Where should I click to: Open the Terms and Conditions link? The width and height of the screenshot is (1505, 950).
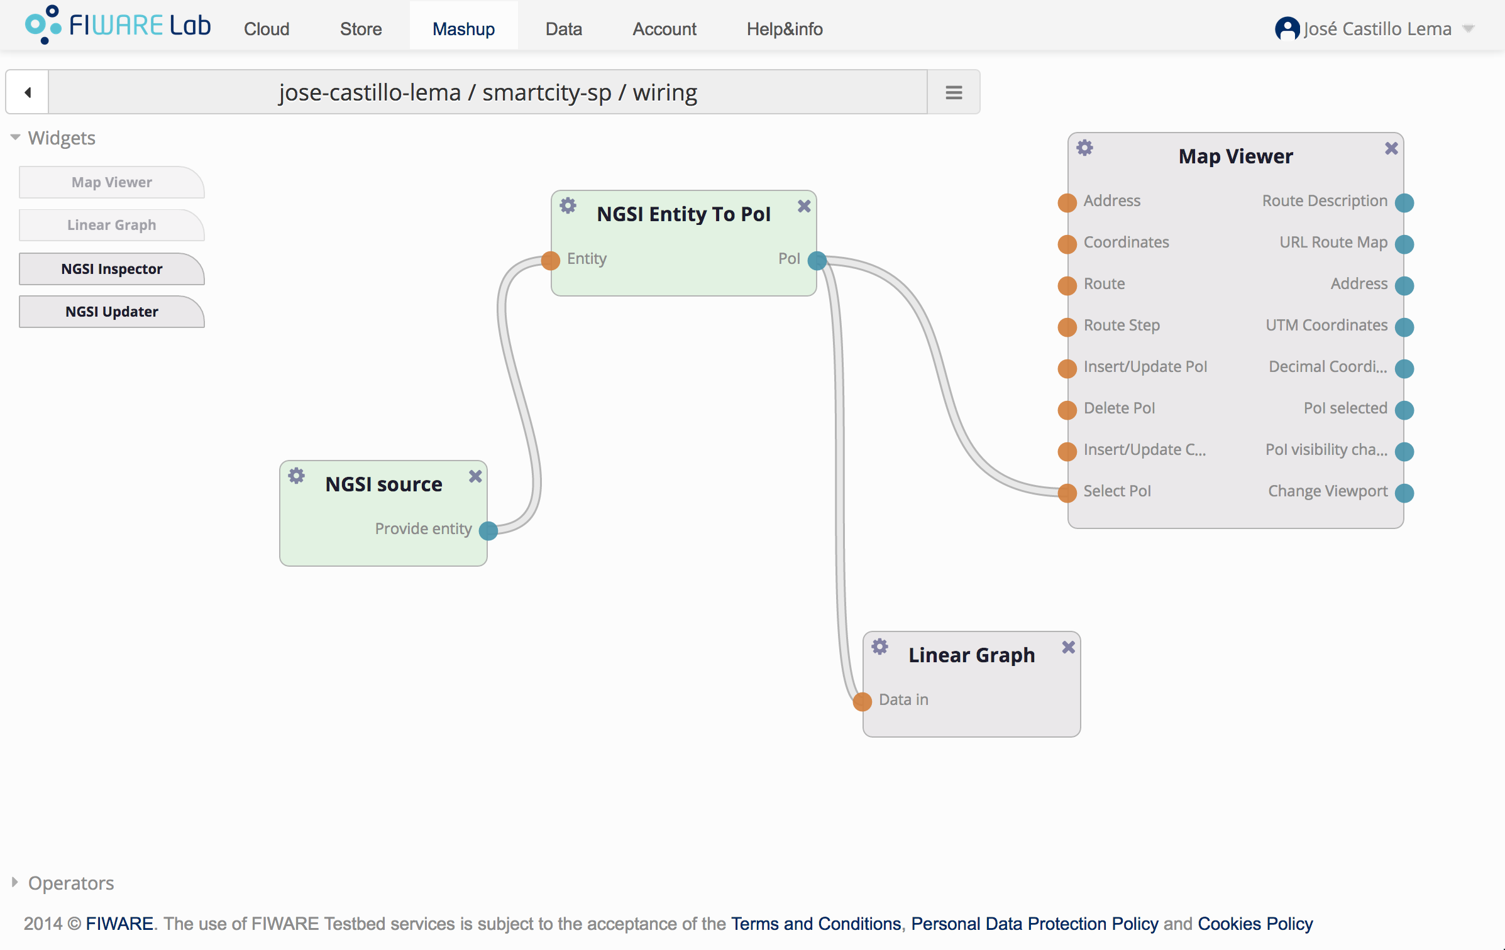815,924
